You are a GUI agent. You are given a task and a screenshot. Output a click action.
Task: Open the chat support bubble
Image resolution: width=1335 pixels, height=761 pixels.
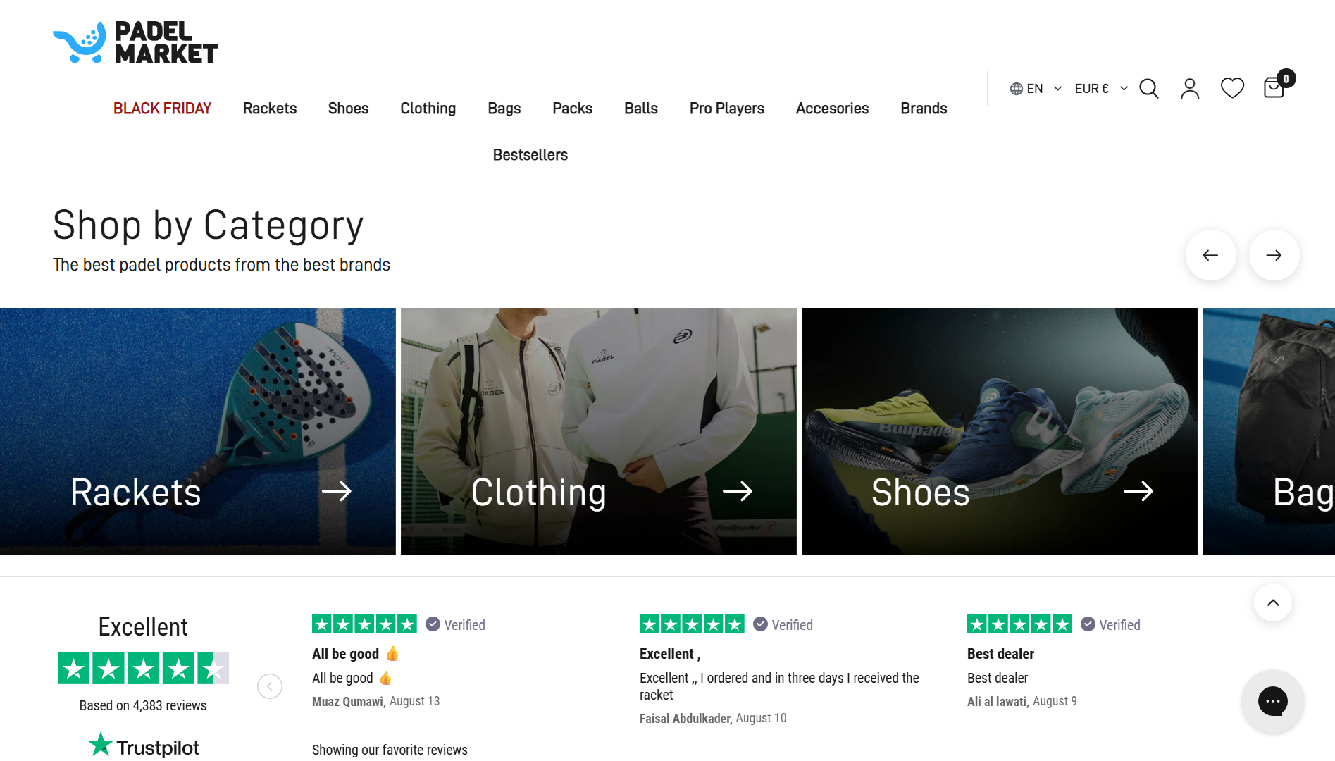coord(1272,701)
